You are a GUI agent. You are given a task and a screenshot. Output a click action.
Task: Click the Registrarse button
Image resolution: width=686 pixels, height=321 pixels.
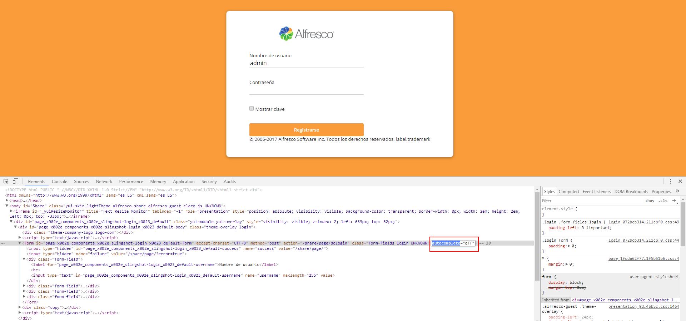306,130
